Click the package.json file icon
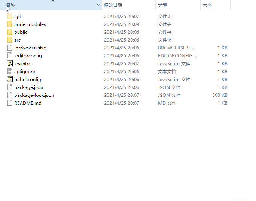 (10, 87)
